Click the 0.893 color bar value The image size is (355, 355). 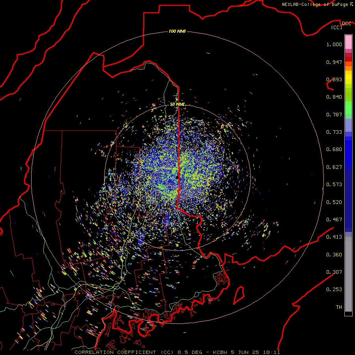pos(334,79)
